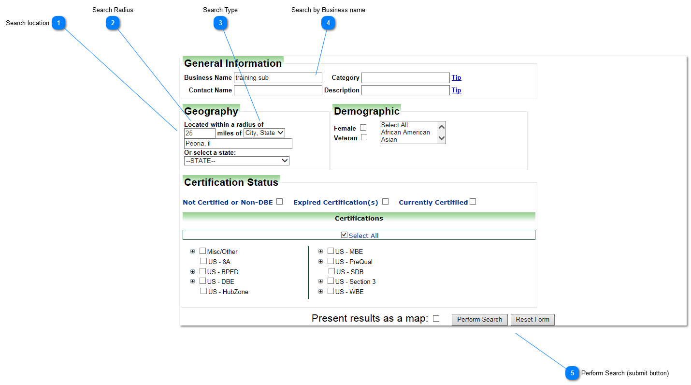
Task: Check the US - BPED certification box
Action: 202,271
